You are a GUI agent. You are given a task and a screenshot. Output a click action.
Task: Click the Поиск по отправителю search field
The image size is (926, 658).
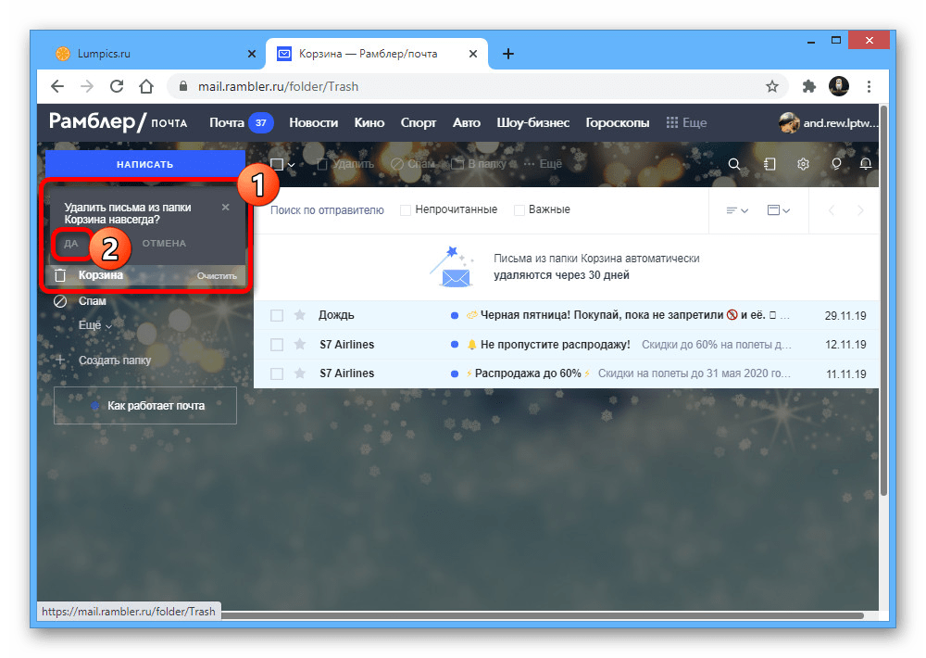tap(327, 210)
